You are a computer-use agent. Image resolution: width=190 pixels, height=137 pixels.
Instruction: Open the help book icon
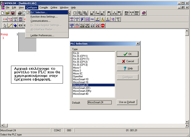144,13
